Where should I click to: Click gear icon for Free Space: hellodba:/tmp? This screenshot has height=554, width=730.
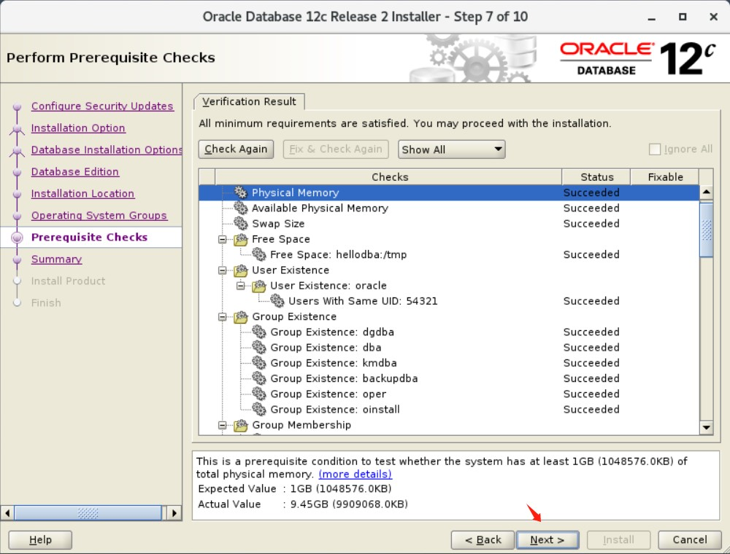click(259, 254)
